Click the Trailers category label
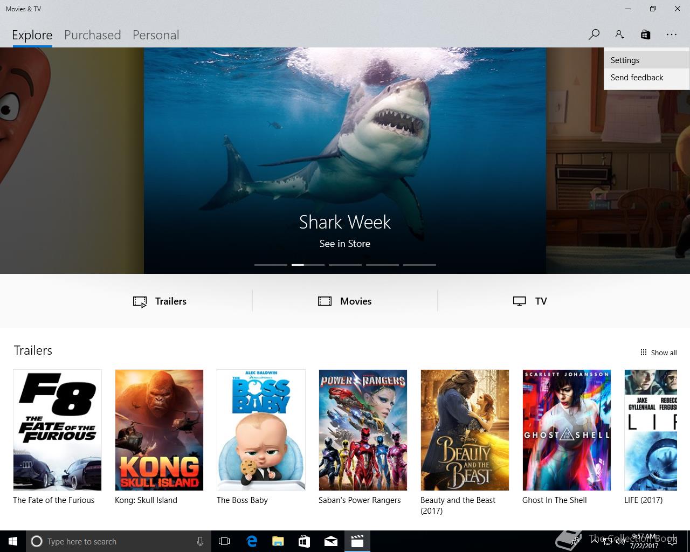 [171, 301]
